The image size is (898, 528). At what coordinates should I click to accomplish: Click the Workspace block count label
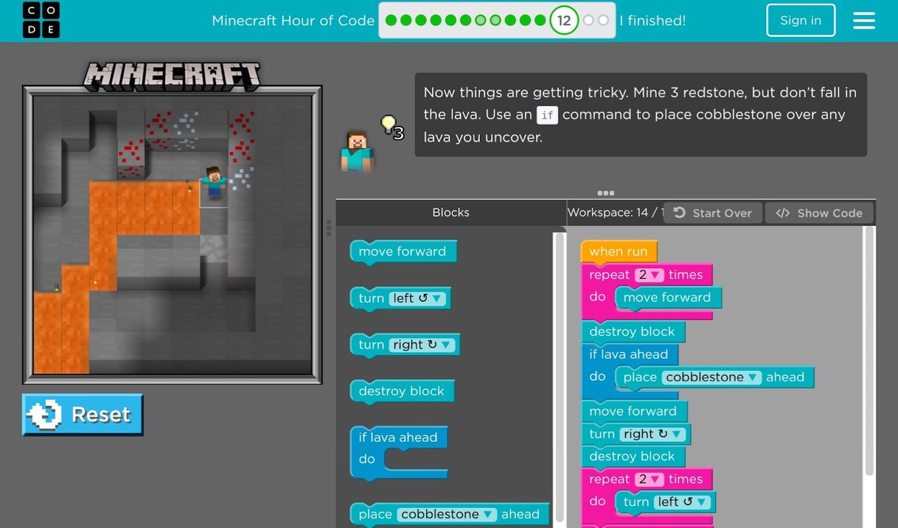[615, 213]
